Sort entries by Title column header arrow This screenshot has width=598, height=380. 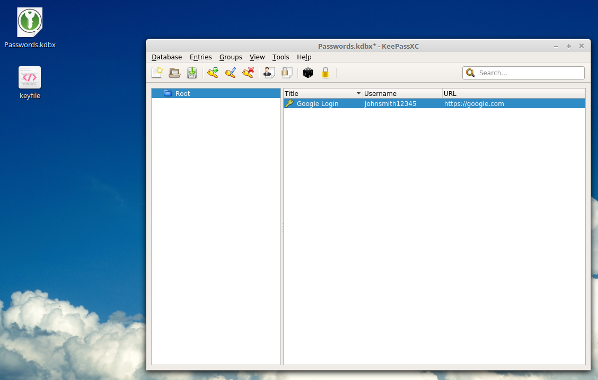click(x=358, y=93)
